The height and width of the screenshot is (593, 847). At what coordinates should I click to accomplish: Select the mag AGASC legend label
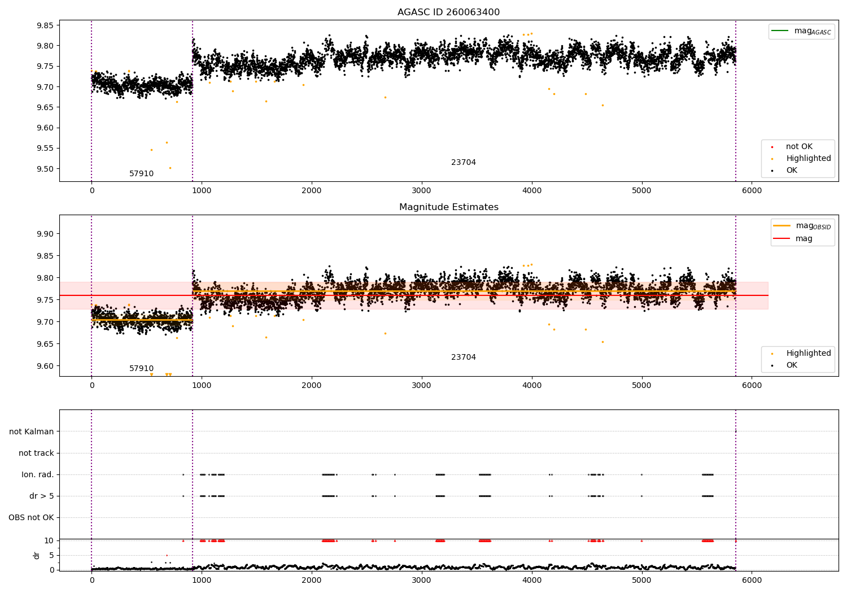click(x=813, y=31)
